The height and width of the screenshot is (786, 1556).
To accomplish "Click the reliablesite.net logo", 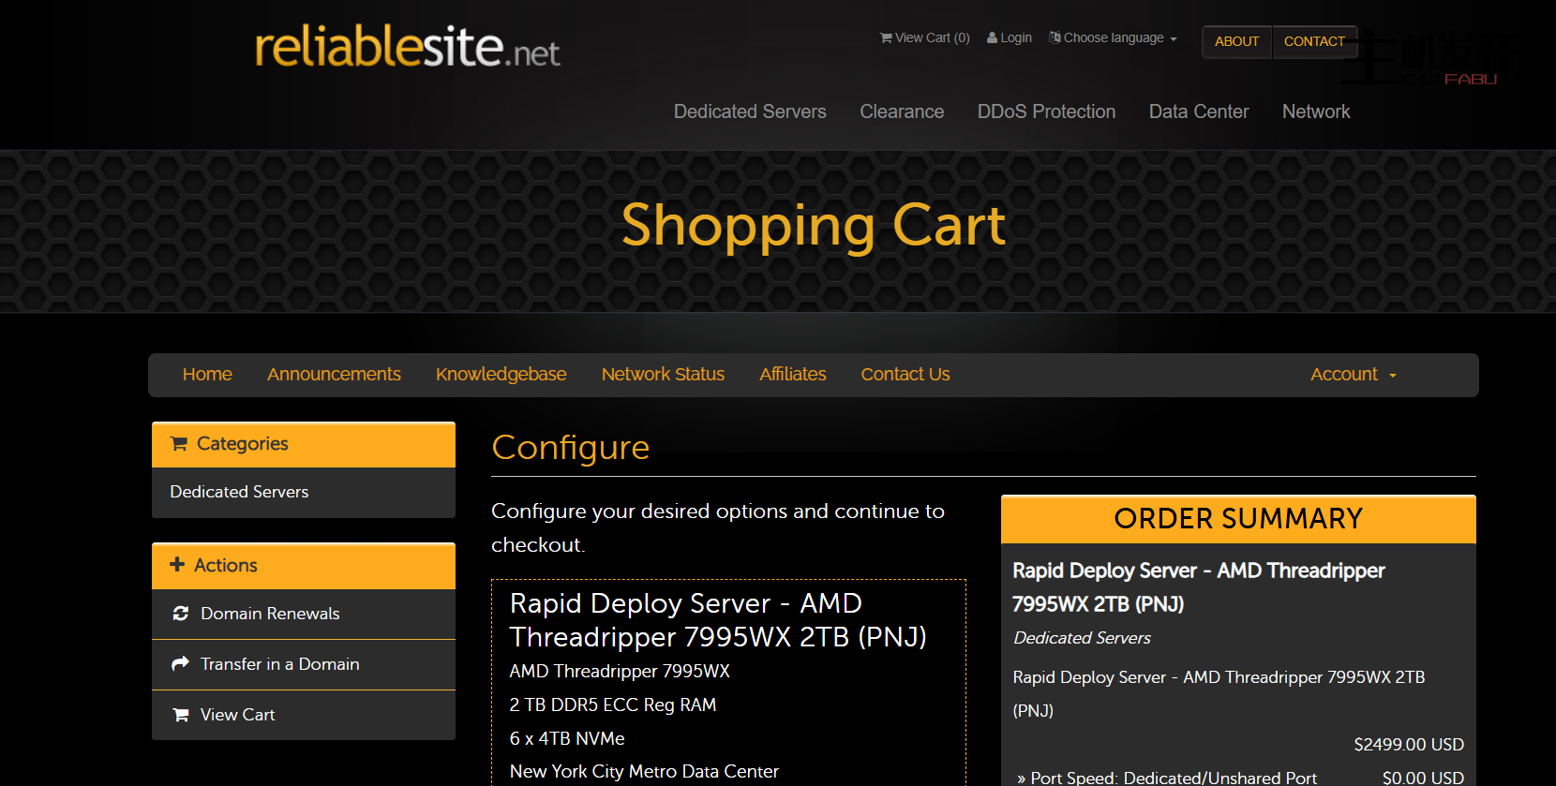I will [x=408, y=47].
